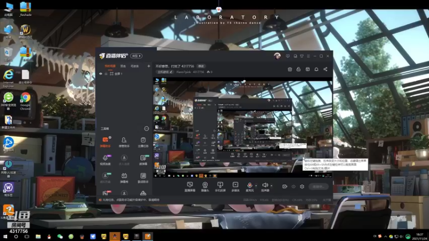
Task: Click the share icon in stream header
Action: [x=326, y=70]
